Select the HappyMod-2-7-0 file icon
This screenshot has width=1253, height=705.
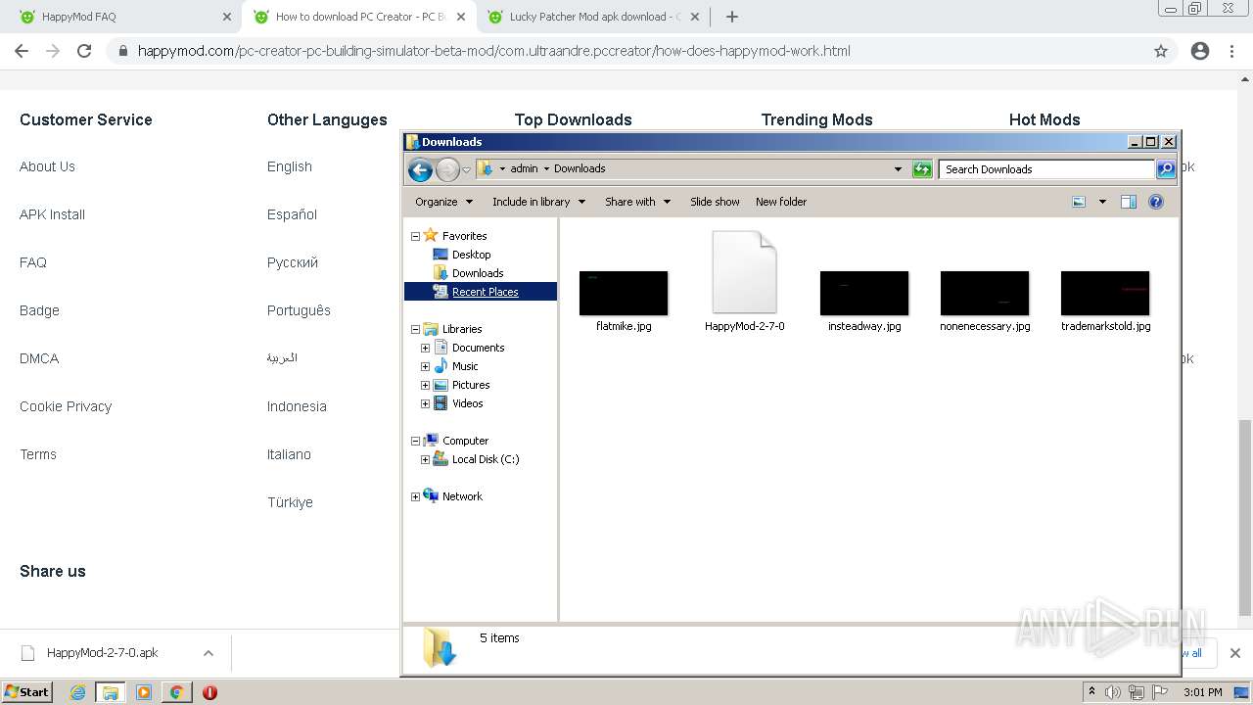click(744, 272)
